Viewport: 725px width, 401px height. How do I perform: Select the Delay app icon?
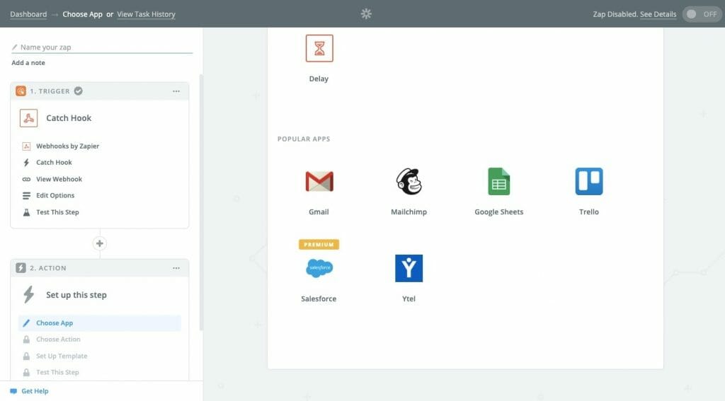pyautogui.click(x=319, y=48)
